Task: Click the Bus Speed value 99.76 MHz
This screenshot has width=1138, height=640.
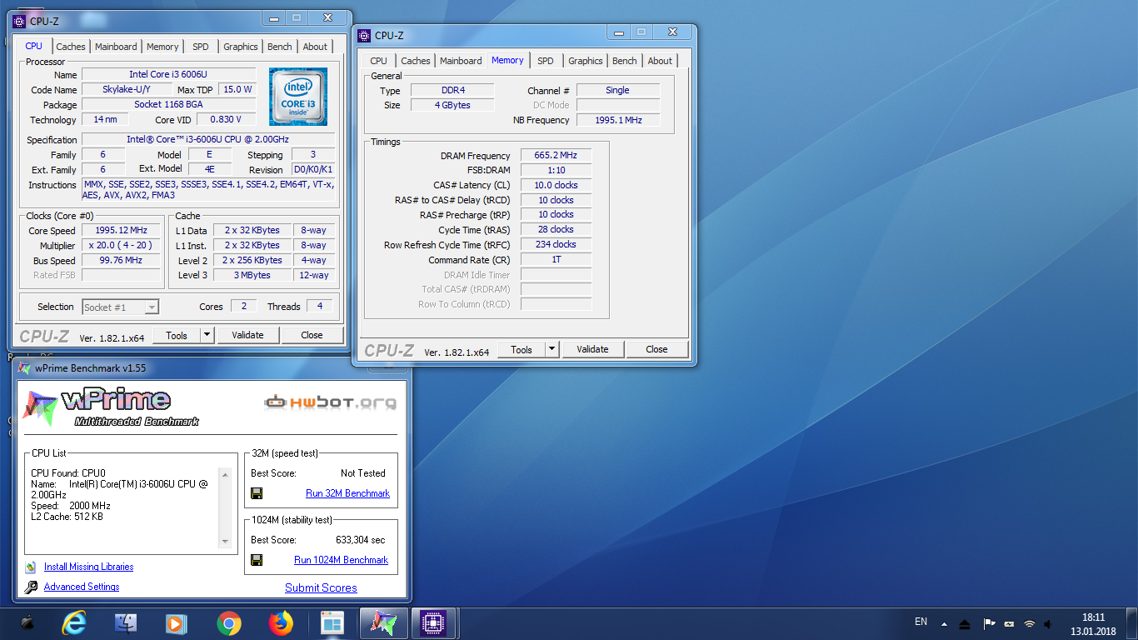Action: (121, 260)
